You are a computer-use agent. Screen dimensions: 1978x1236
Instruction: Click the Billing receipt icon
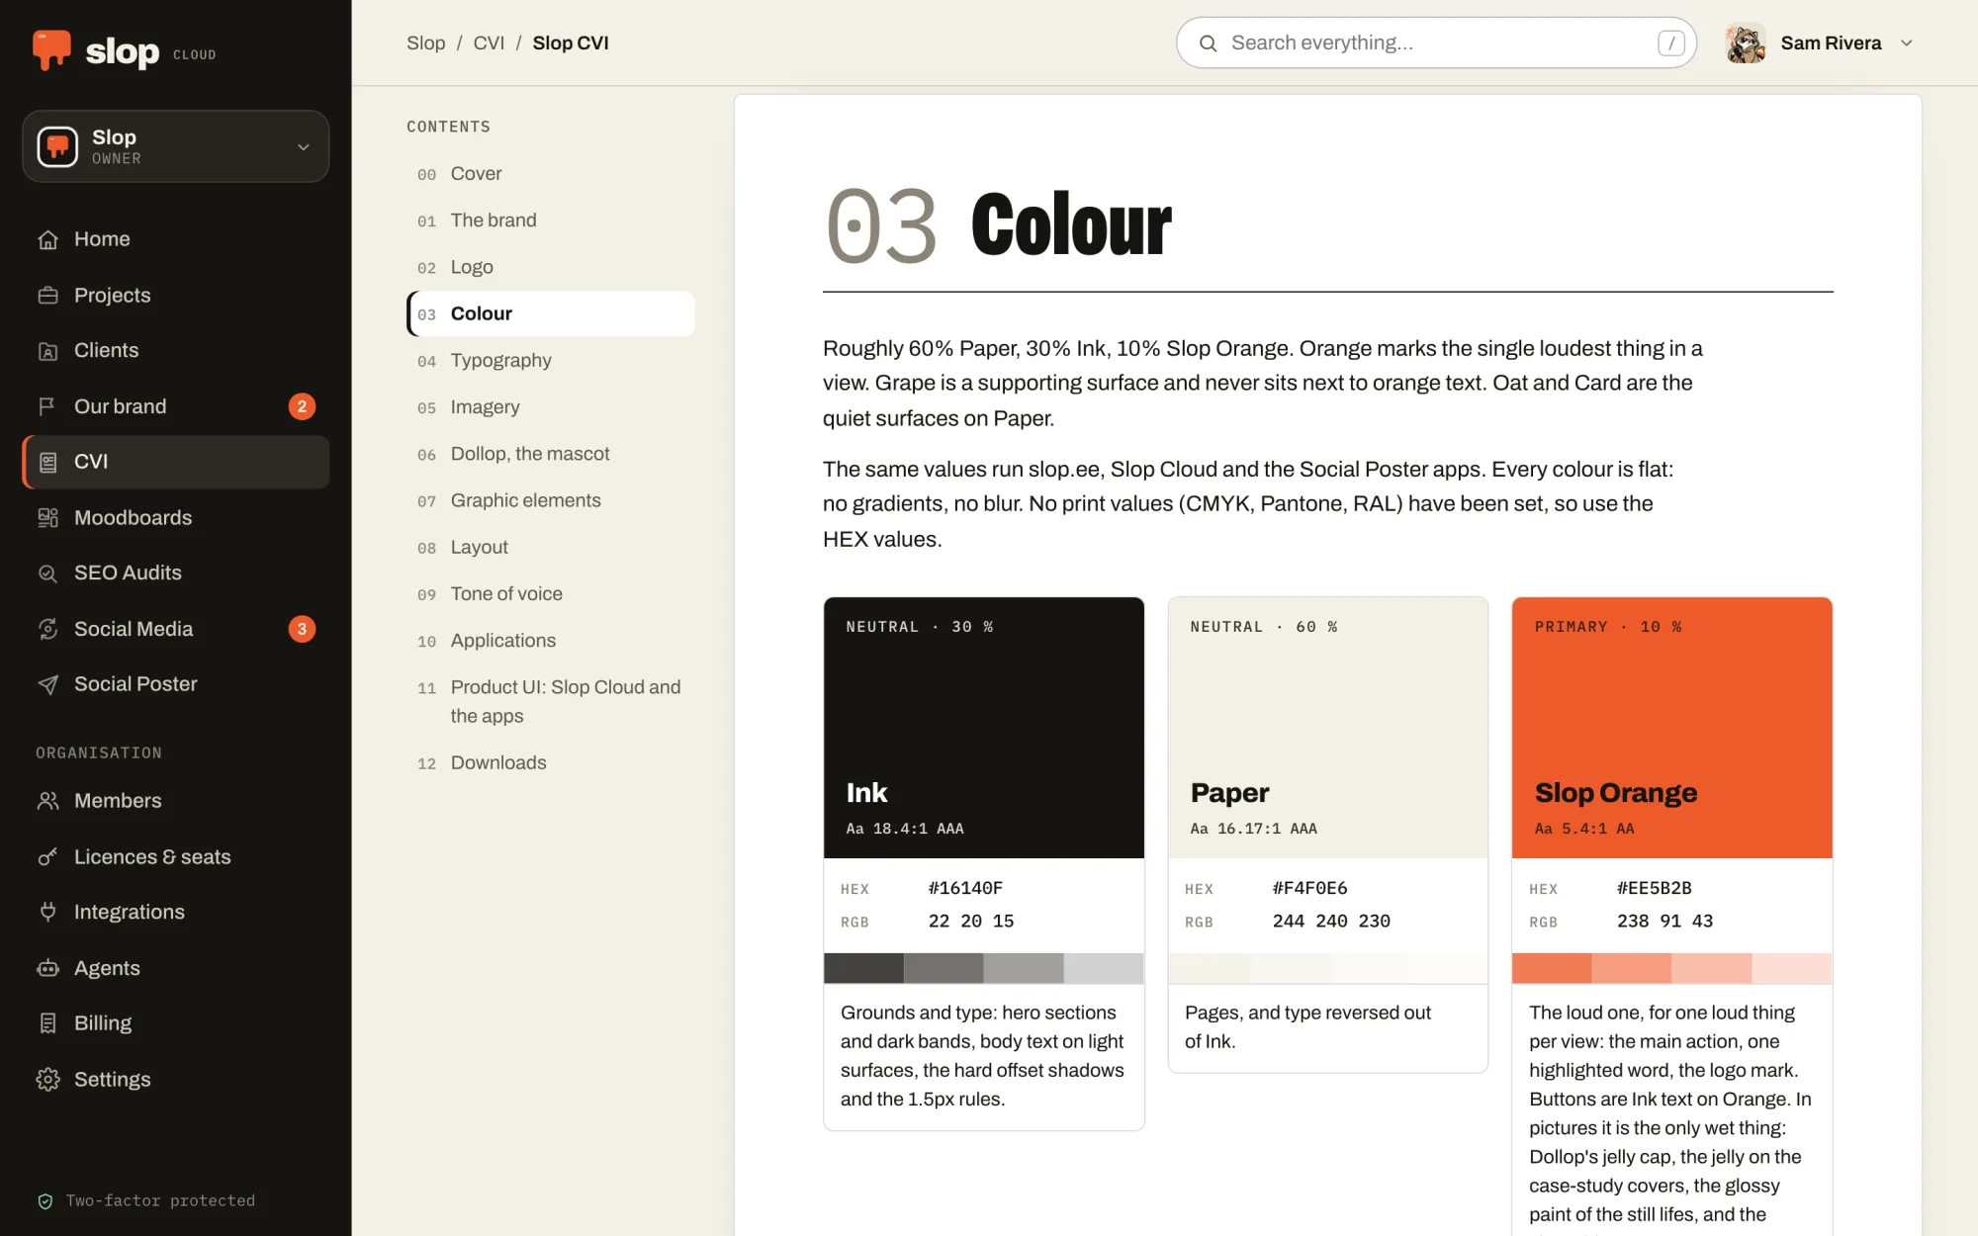47,1023
